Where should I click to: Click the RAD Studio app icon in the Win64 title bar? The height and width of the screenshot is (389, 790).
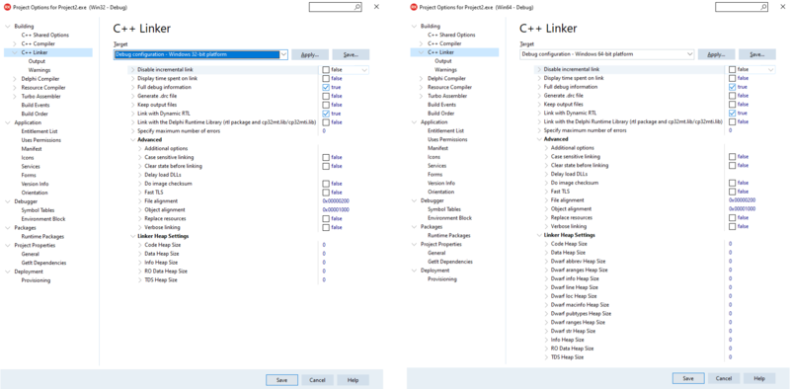tap(414, 7)
